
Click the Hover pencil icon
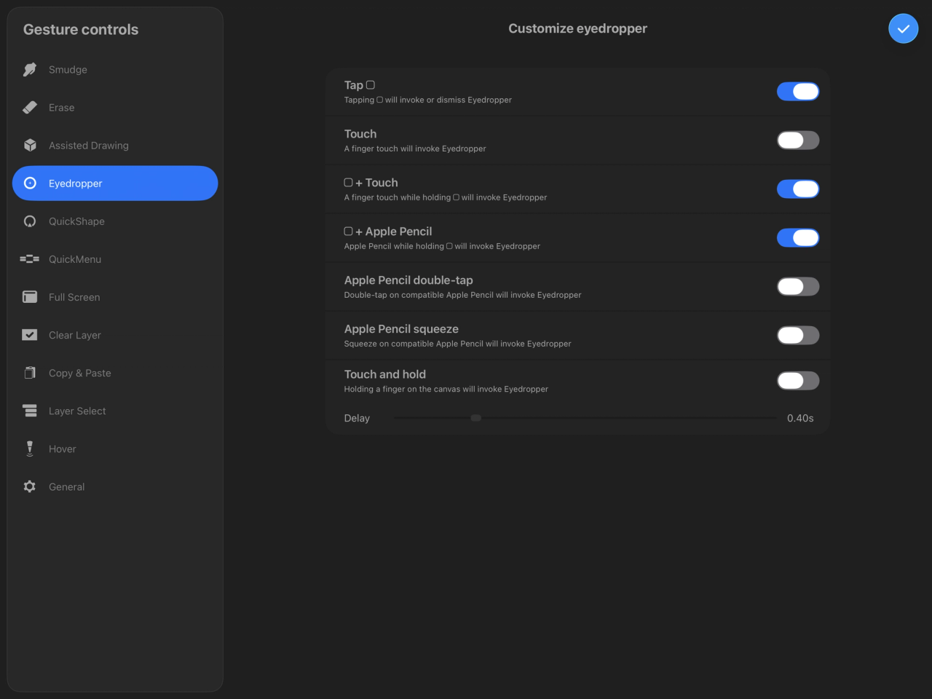pyautogui.click(x=30, y=449)
